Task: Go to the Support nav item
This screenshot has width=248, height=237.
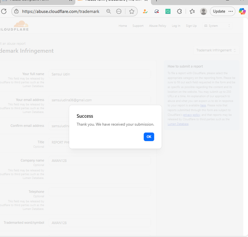Action: click(x=138, y=26)
